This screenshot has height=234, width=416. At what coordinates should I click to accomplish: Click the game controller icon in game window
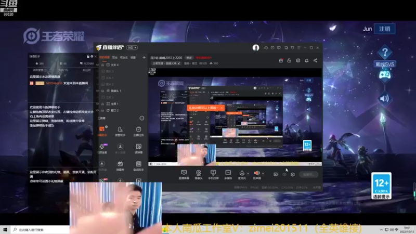(x=385, y=75)
